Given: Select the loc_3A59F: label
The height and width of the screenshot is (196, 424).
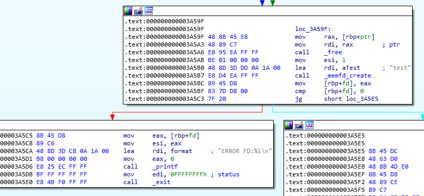Looking at the screenshot, I should 313,29.
